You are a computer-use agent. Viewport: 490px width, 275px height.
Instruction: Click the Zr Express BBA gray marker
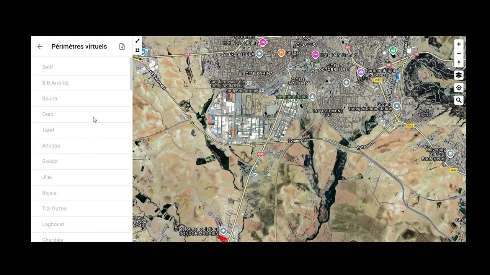point(259,54)
